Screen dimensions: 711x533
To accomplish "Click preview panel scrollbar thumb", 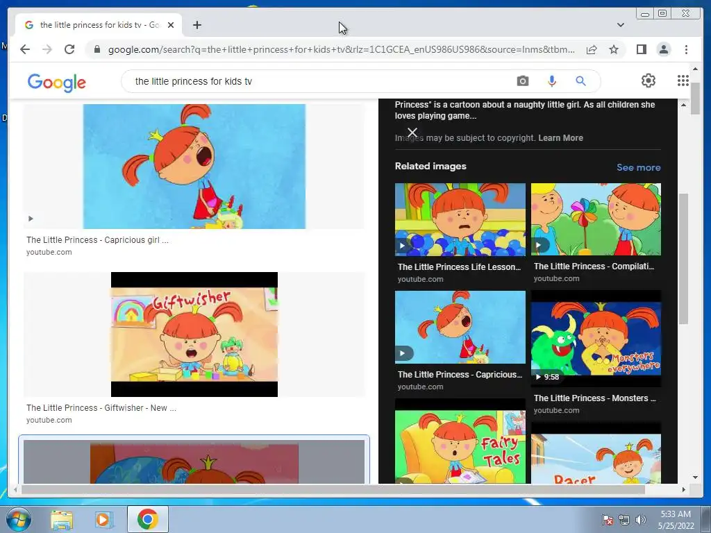I will 683,258.
